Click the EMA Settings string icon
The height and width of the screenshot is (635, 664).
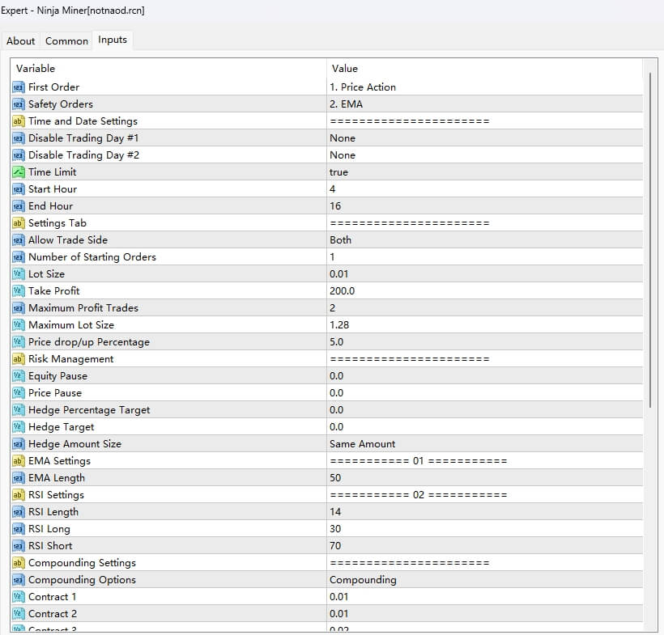[18, 461]
